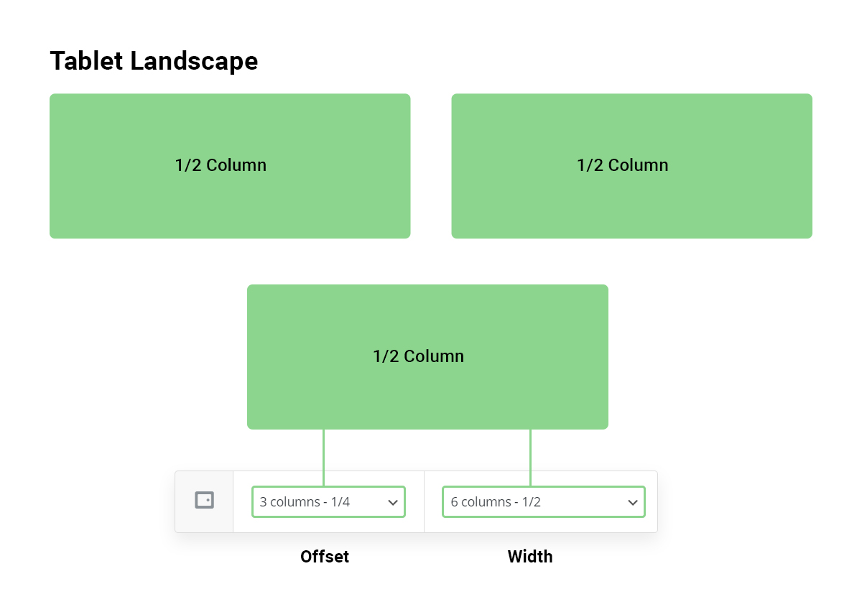Click the chevron arrow in the Offset select
Screen dimensions: 862x607
click(393, 503)
